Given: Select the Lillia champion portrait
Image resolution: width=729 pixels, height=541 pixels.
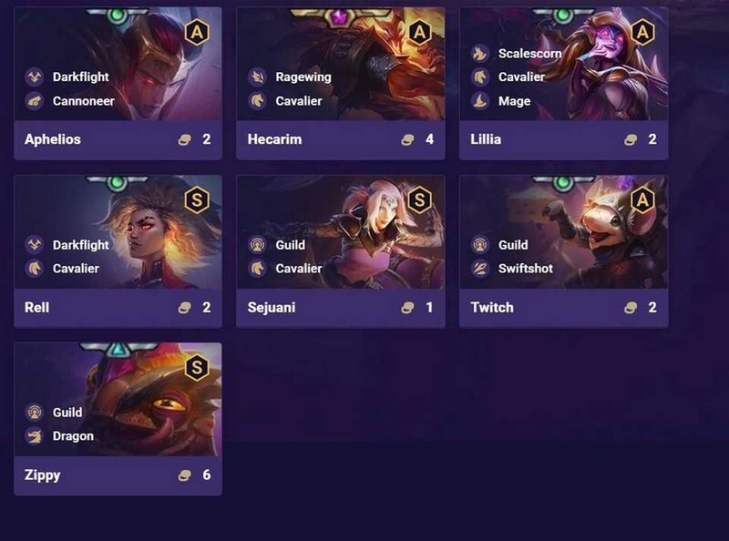Looking at the screenshot, I should click(563, 64).
